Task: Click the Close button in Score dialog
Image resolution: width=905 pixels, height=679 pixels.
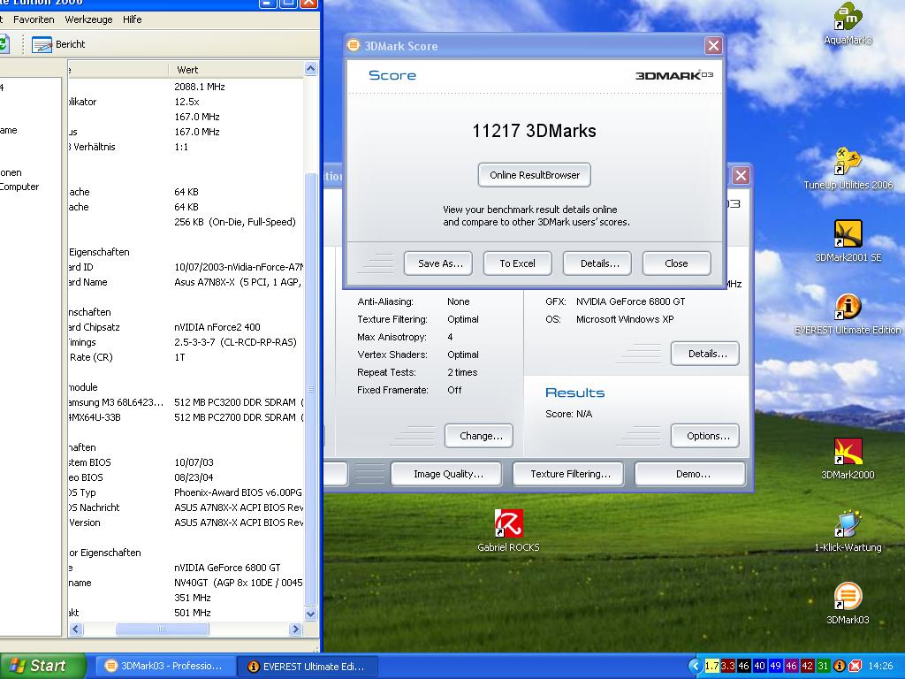Action: (x=676, y=263)
